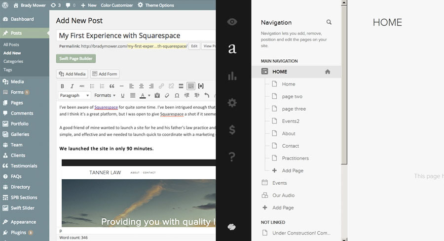Click the insert link icon

(x=161, y=86)
